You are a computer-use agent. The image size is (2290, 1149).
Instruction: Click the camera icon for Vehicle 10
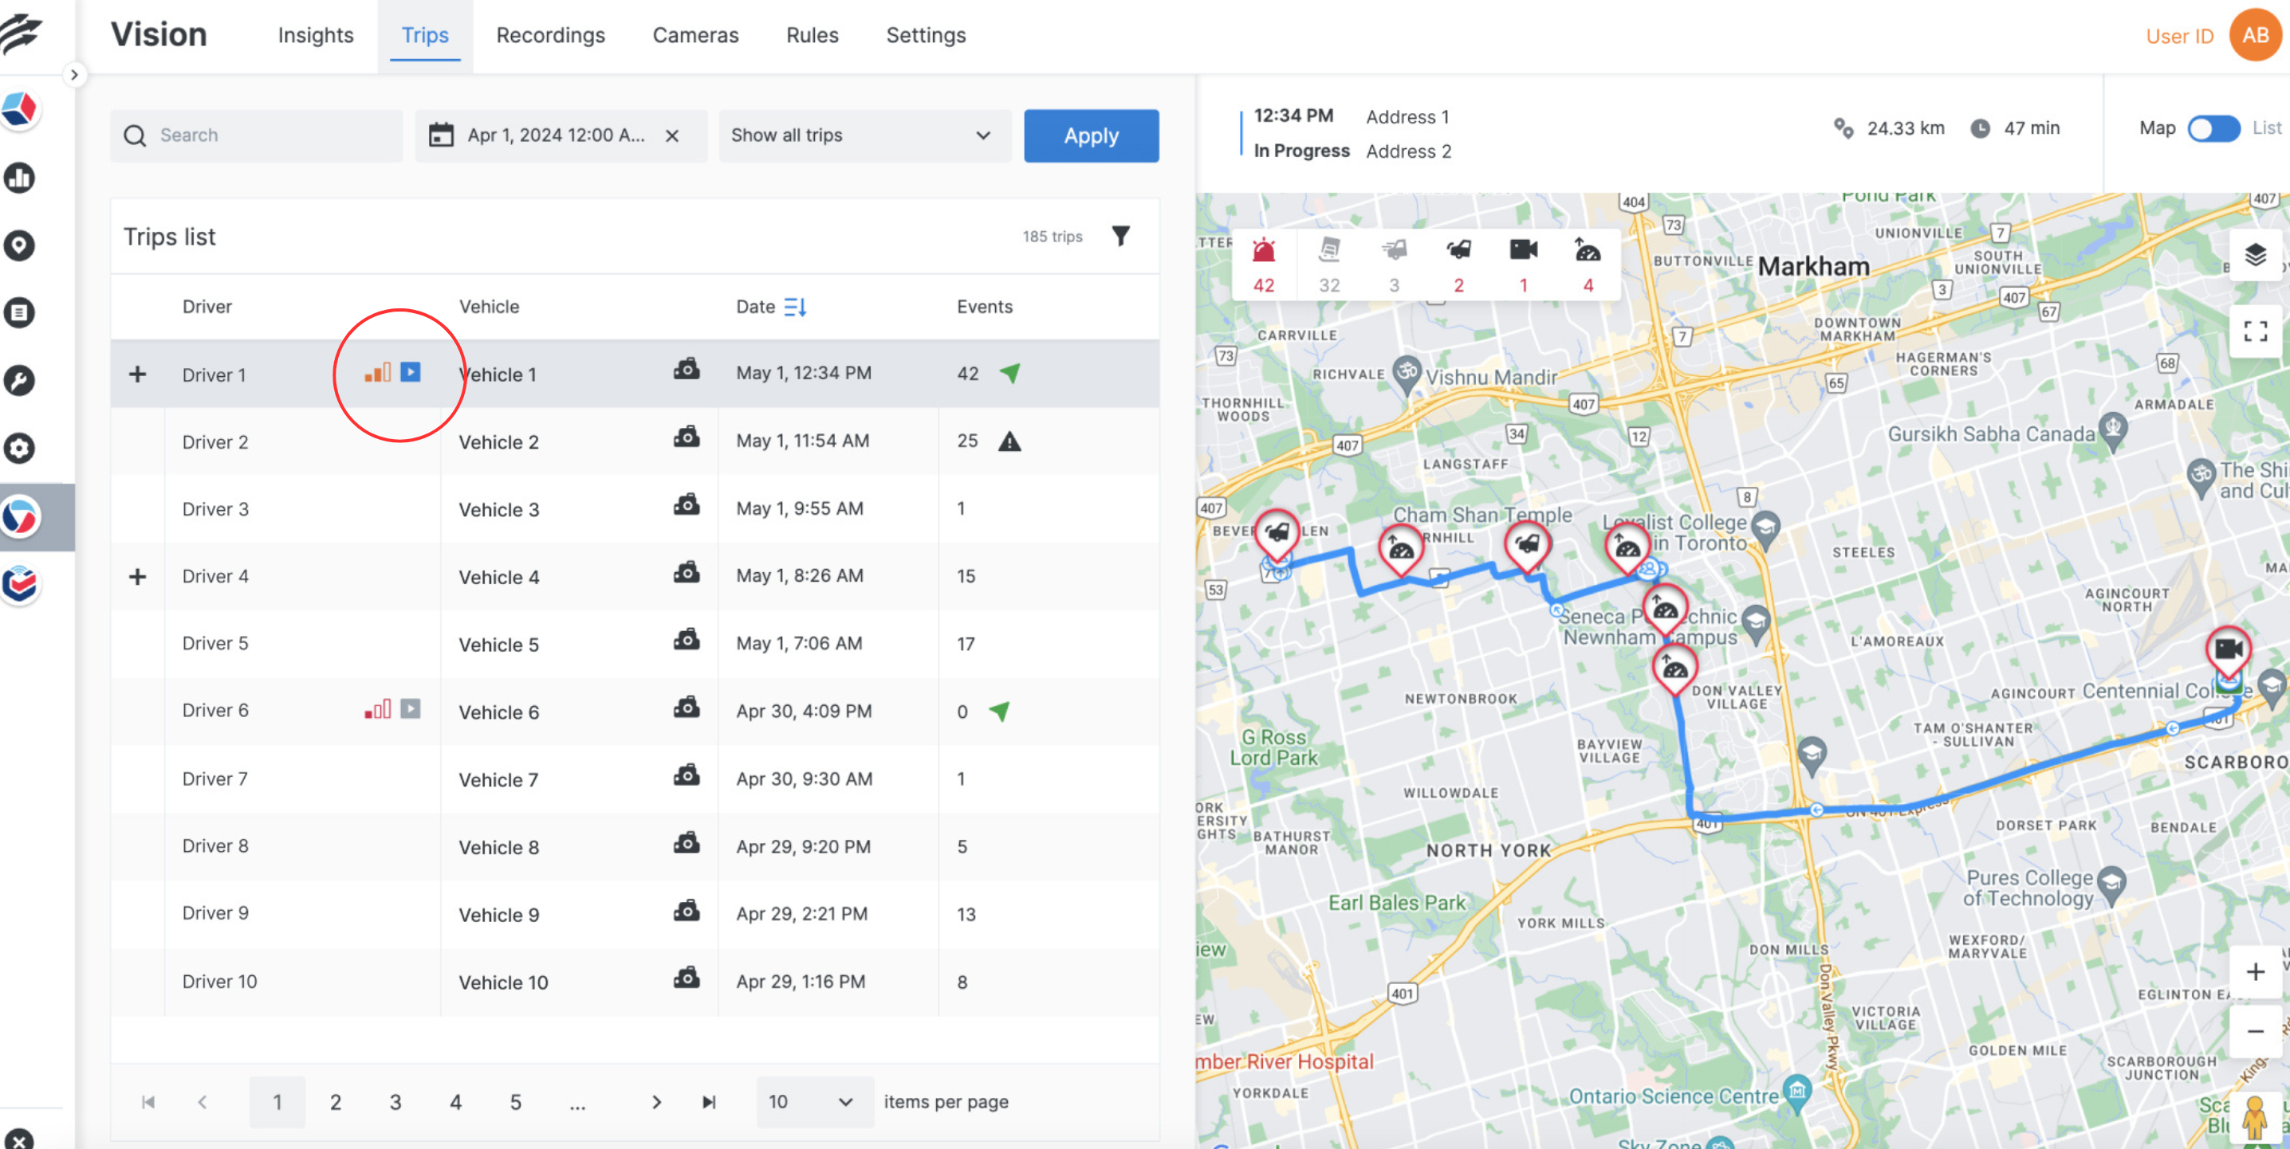click(x=687, y=978)
